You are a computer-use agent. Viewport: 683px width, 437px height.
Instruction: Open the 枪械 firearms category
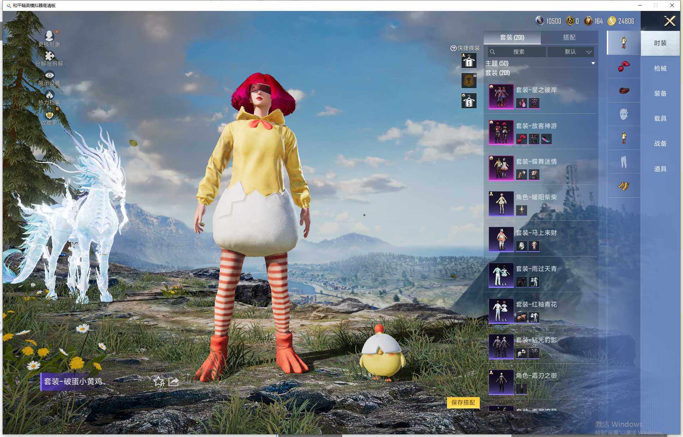[x=660, y=68]
